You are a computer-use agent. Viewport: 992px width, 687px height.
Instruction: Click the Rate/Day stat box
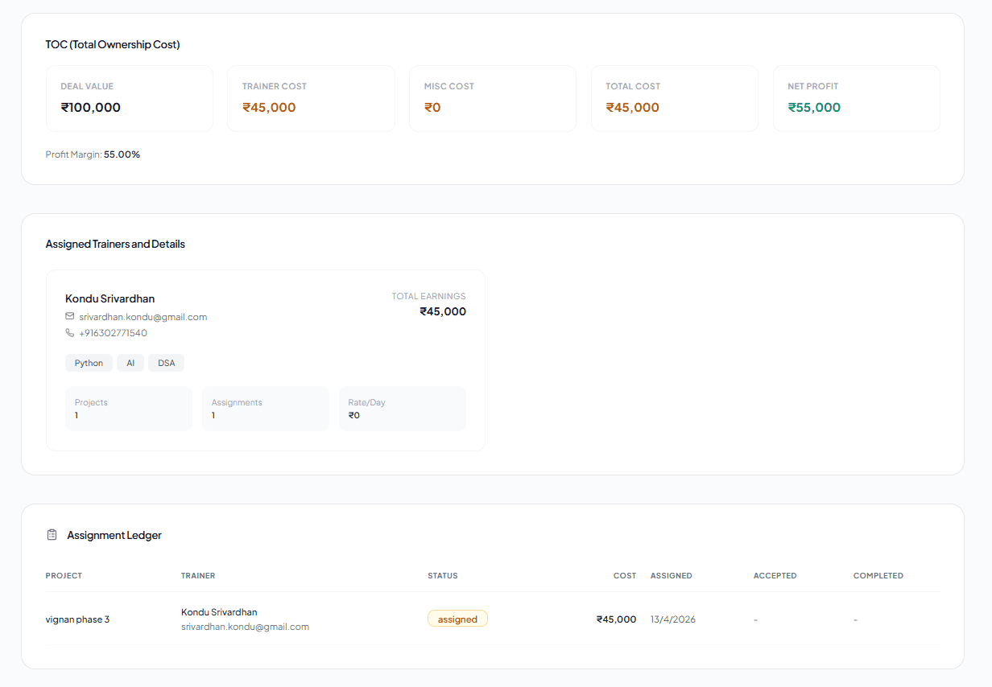click(x=403, y=409)
